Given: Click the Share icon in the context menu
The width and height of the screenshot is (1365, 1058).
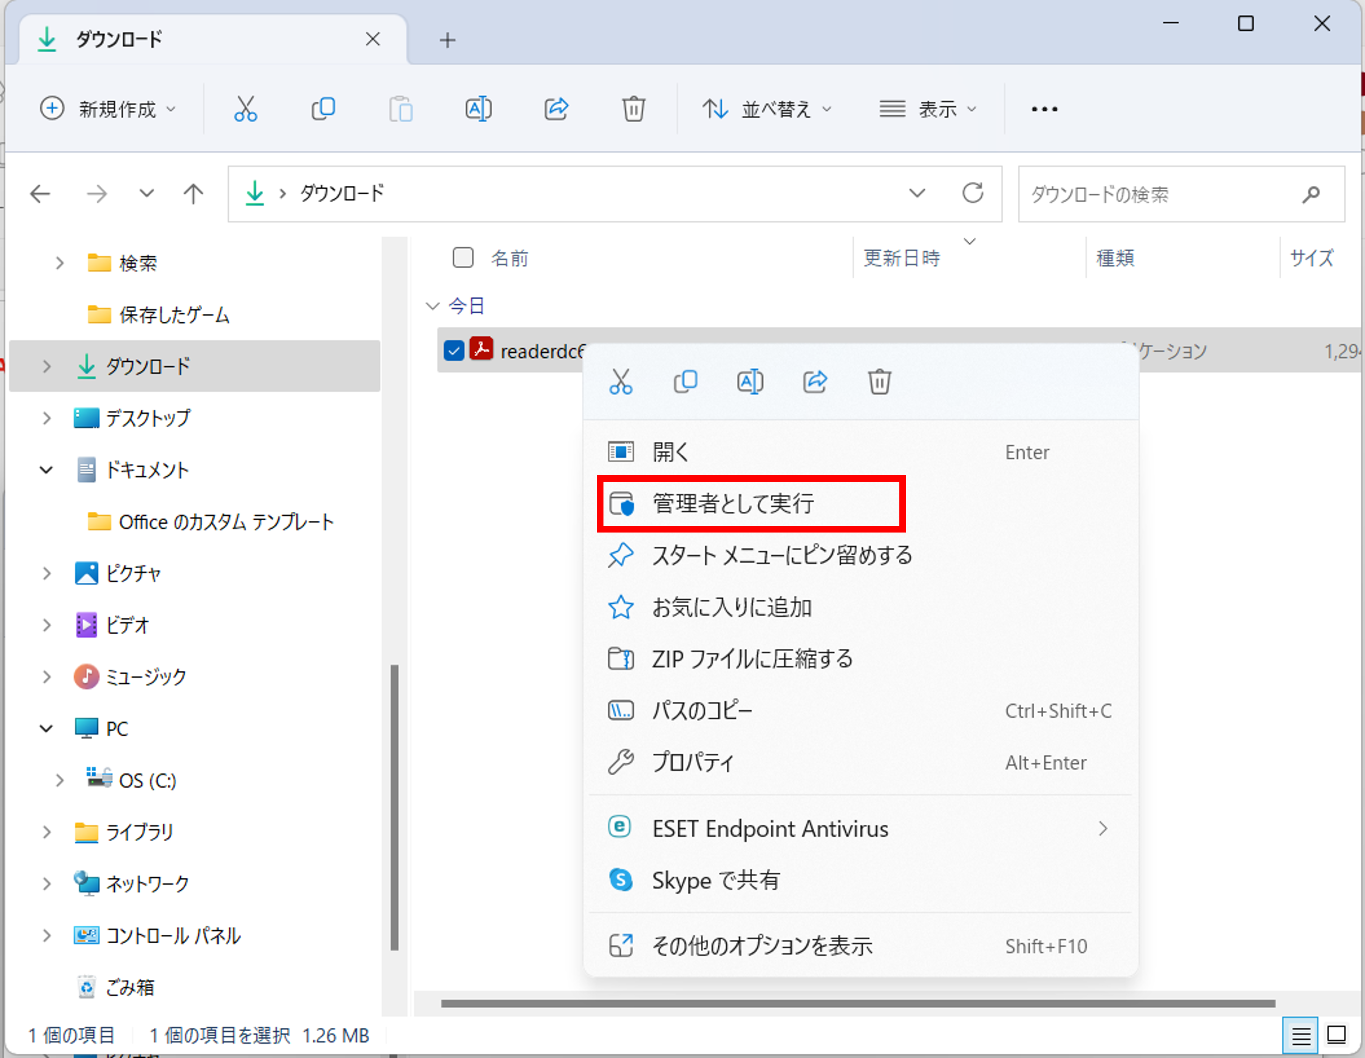Looking at the screenshot, I should (815, 381).
